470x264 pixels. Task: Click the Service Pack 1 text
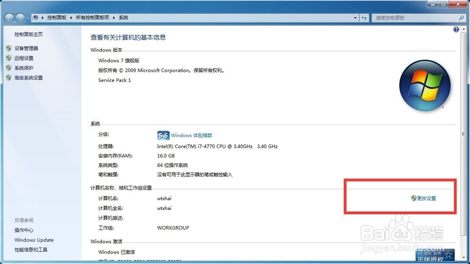point(115,80)
